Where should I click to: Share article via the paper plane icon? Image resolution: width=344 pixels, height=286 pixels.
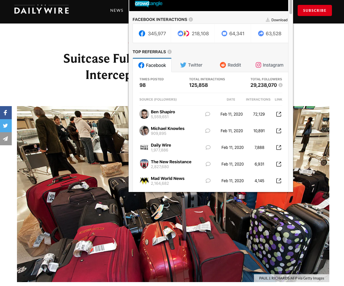click(6, 139)
